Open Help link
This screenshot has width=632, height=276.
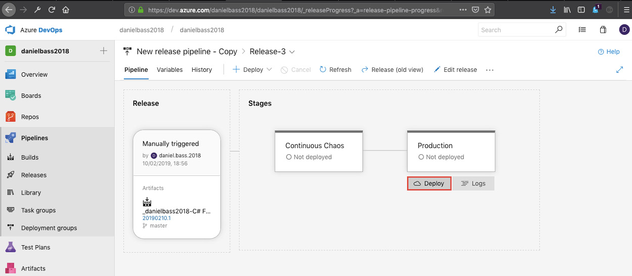tap(609, 52)
